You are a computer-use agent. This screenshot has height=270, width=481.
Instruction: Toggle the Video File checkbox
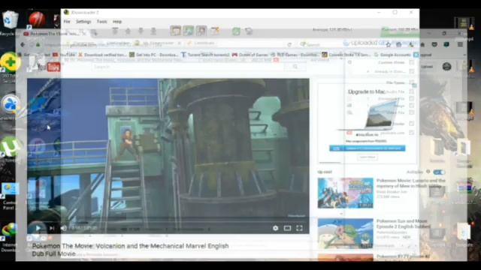click(x=412, y=112)
